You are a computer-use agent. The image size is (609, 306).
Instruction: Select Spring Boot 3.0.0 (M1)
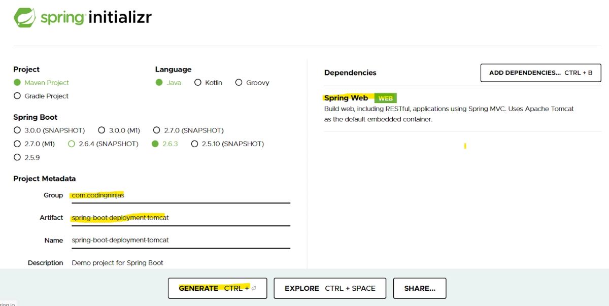(x=101, y=130)
